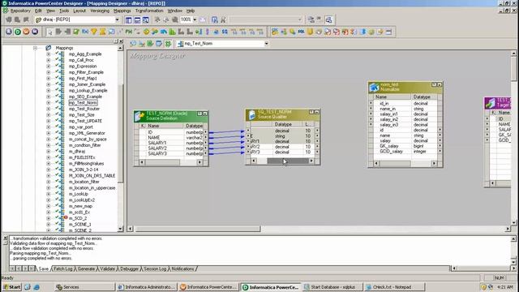Image resolution: width=519 pixels, height=292 pixels.
Task: Switch to Informatica Administrator taskbar window
Action: point(146,287)
